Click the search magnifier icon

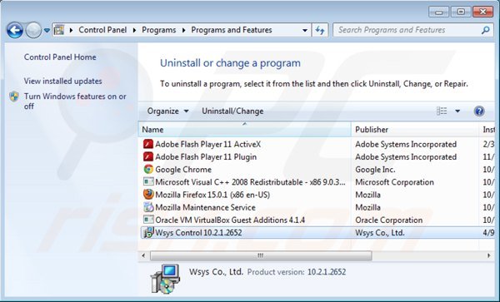[486, 30]
